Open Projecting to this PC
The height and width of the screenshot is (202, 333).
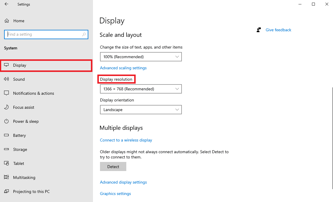point(31,191)
